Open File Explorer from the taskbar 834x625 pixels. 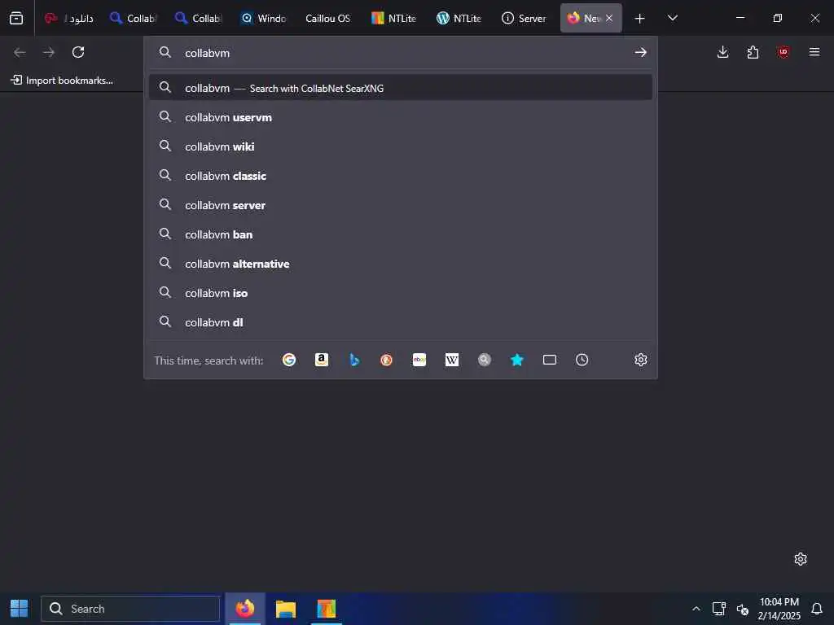click(286, 609)
